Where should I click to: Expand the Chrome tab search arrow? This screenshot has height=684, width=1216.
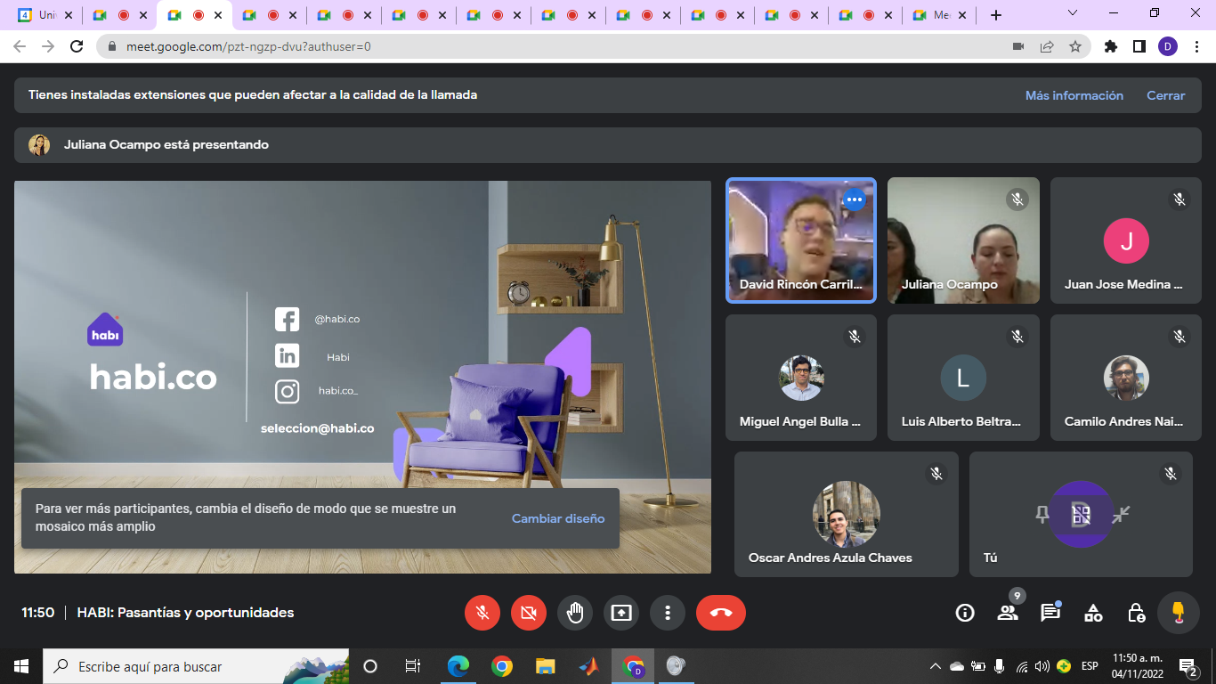pos(1073,14)
